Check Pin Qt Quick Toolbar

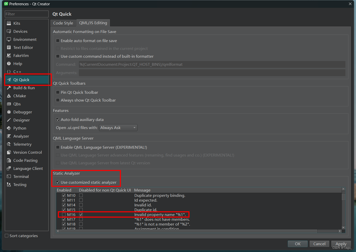point(58,92)
